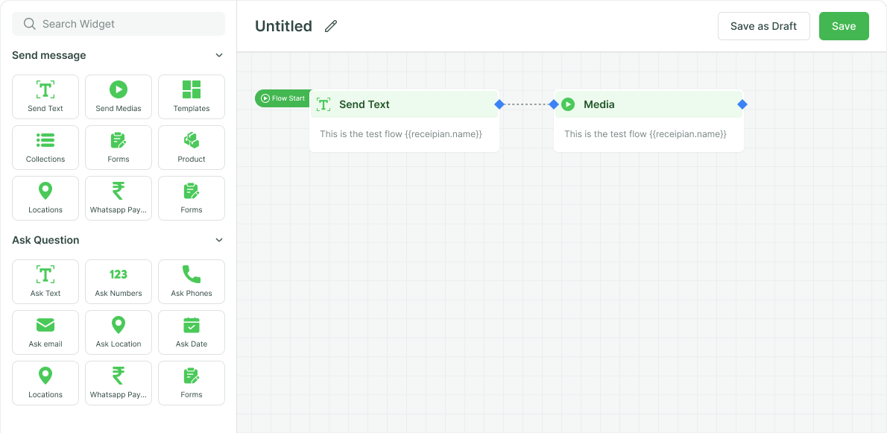This screenshot has height=433, width=887.
Task: Click the pencil icon to rename Untitled flow
Action: pyautogui.click(x=330, y=26)
